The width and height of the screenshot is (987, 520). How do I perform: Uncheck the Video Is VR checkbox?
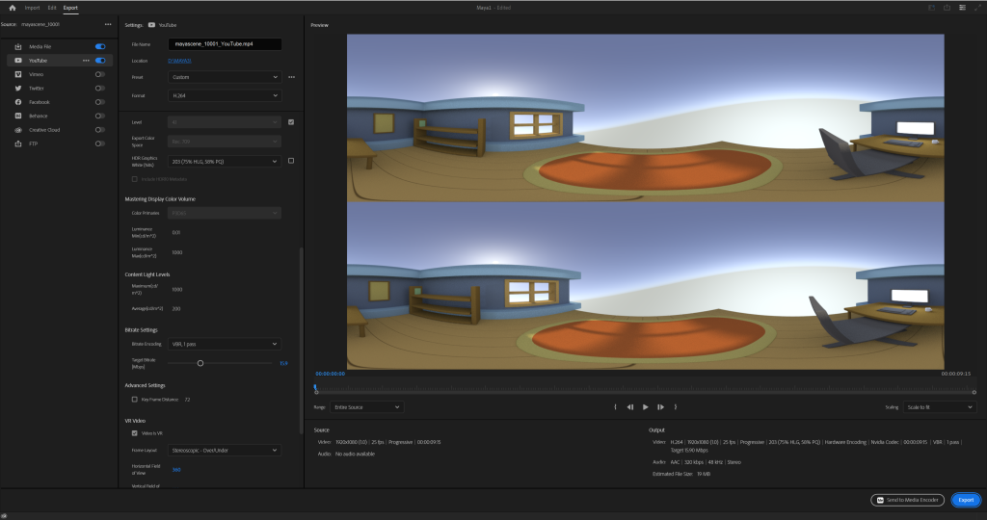(134, 433)
